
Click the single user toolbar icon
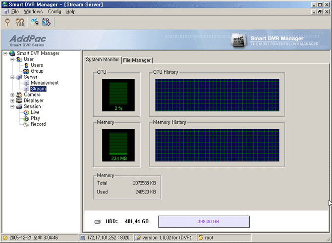coord(7,22)
